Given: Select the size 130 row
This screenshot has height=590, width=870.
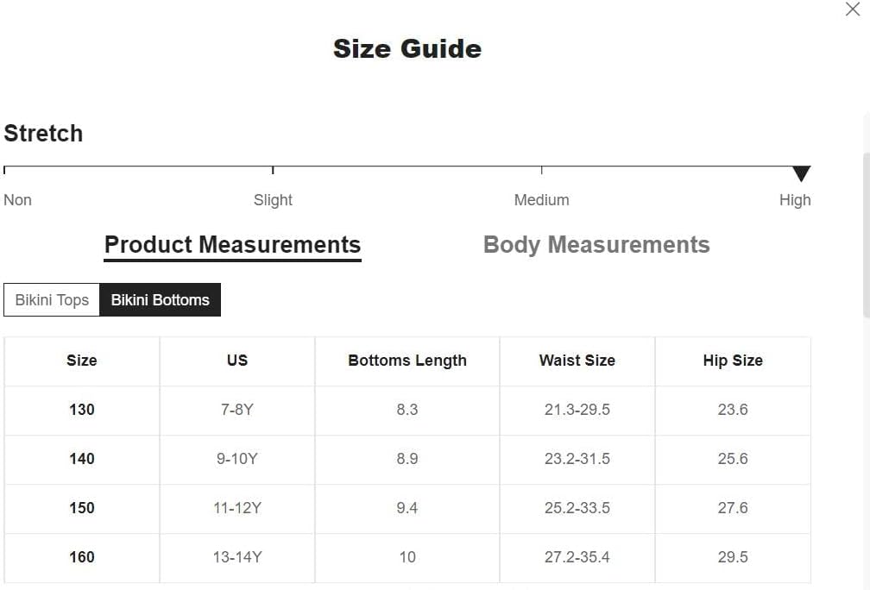Looking at the screenshot, I should (407, 411).
